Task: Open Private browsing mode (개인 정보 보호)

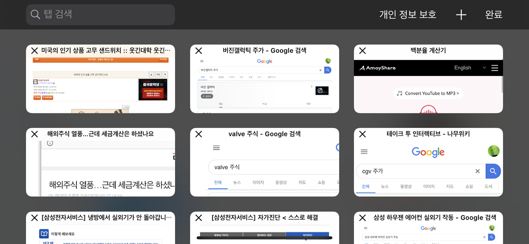Action: coord(408,14)
